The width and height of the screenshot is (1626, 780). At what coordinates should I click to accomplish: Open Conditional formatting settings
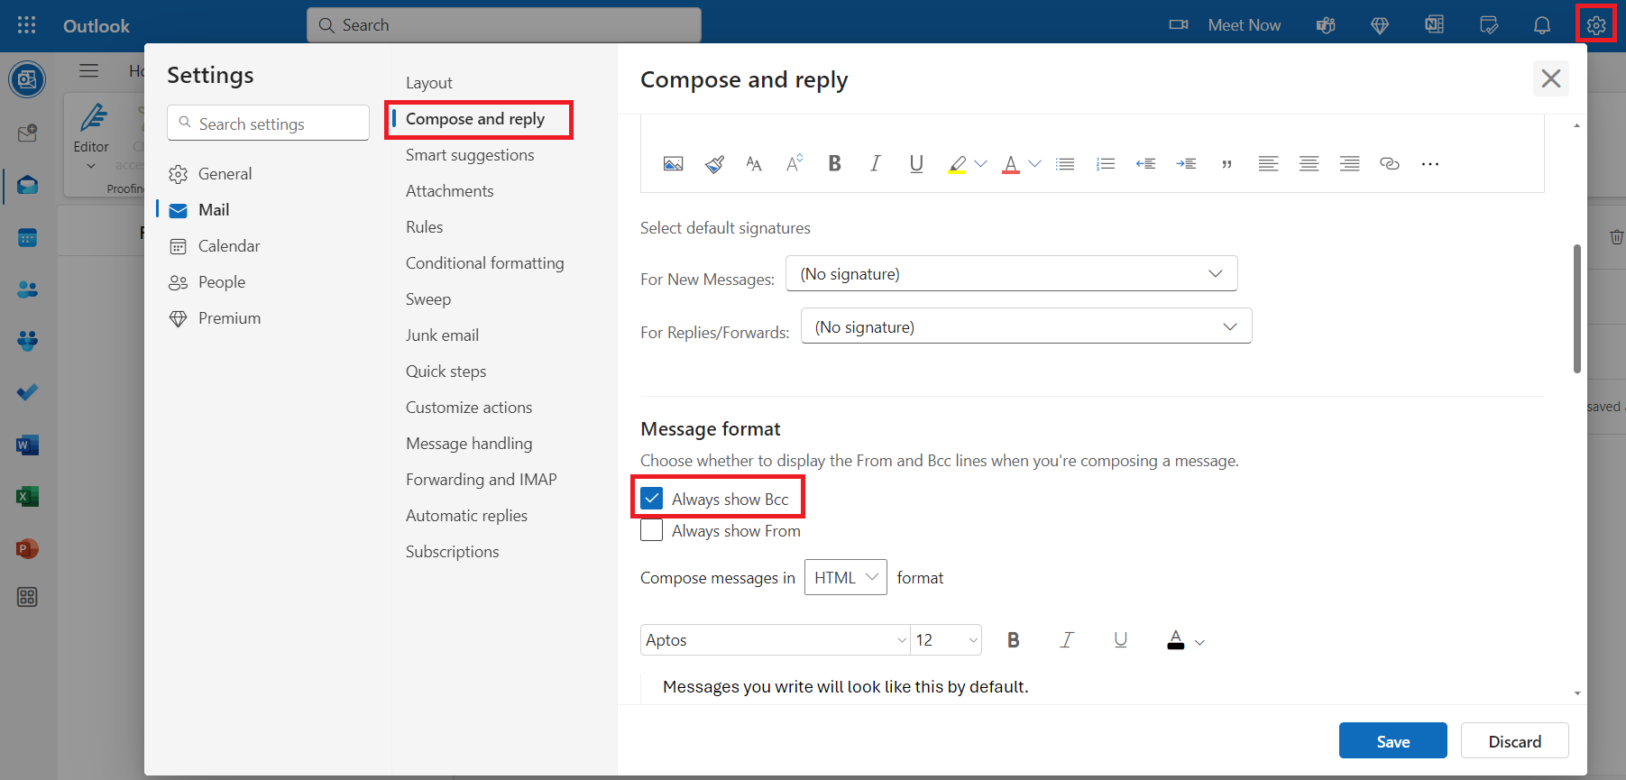pyautogui.click(x=485, y=263)
